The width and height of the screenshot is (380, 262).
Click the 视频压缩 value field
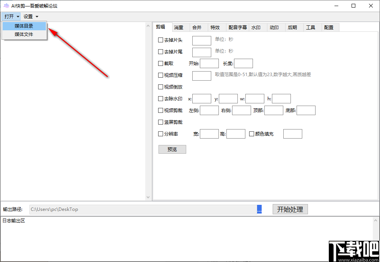click(202, 76)
